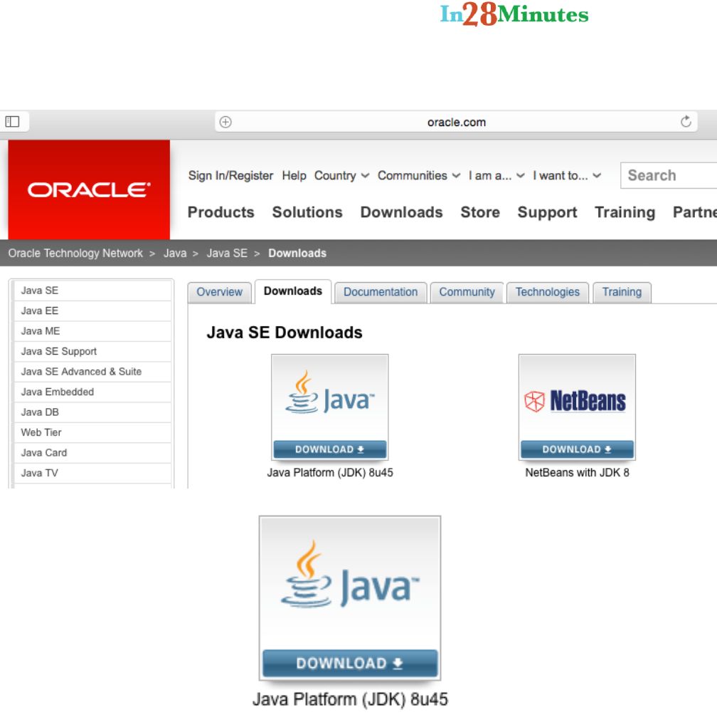Open the Store menu

[480, 212]
